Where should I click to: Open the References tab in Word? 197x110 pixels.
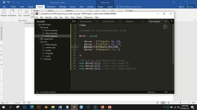51,7
